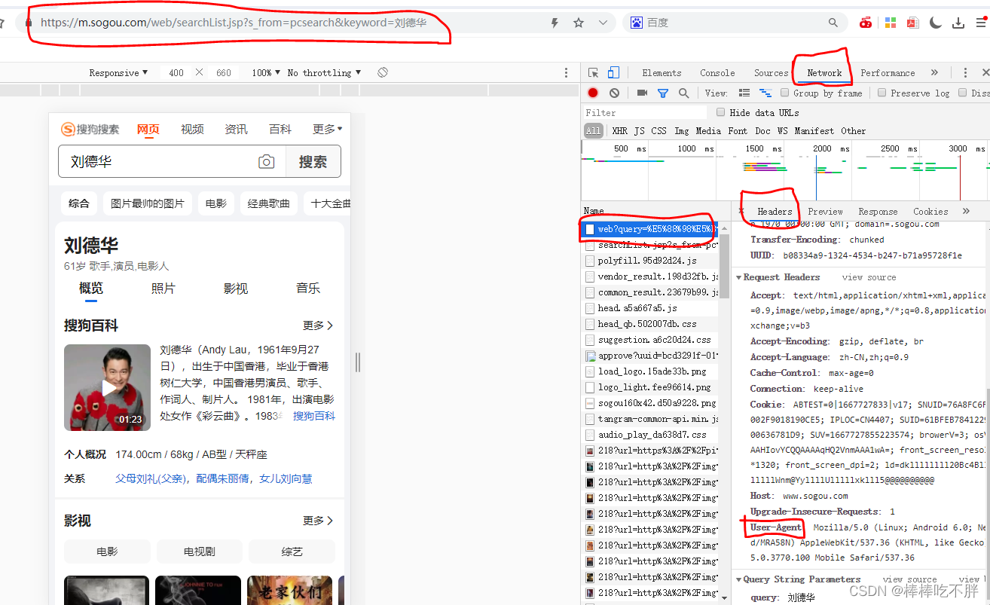Select the Img filter type
Screen dimensions: 990x605
(x=681, y=131)
